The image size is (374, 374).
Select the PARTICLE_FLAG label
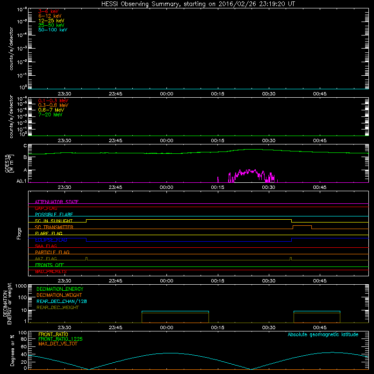[x=52, y=252]
